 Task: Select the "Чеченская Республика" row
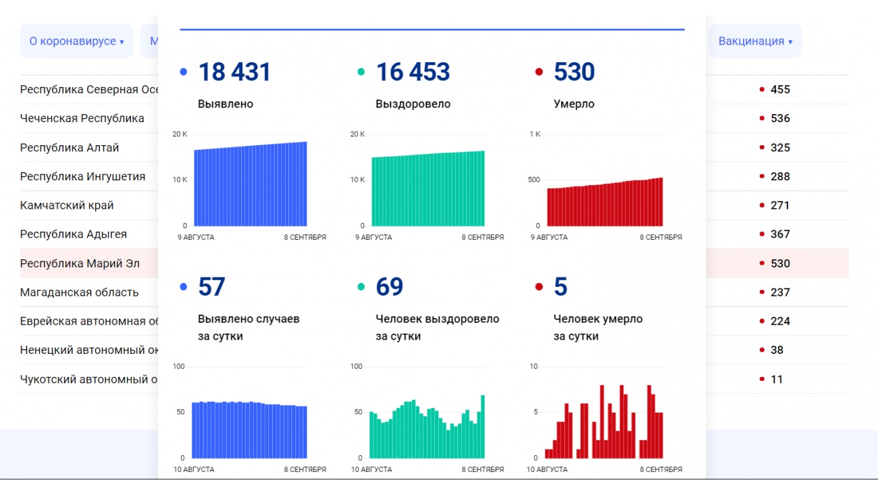point(82,118)
